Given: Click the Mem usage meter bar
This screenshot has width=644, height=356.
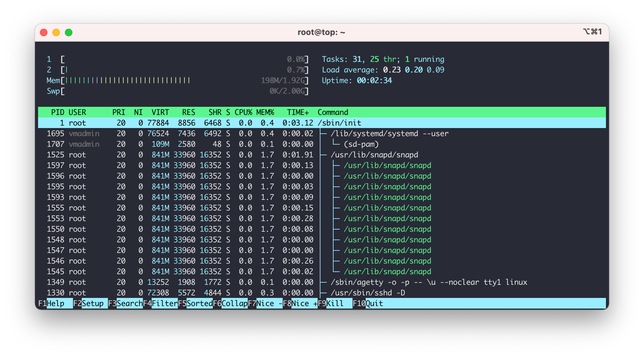Looking at the screenshot, I should (178, 80).
